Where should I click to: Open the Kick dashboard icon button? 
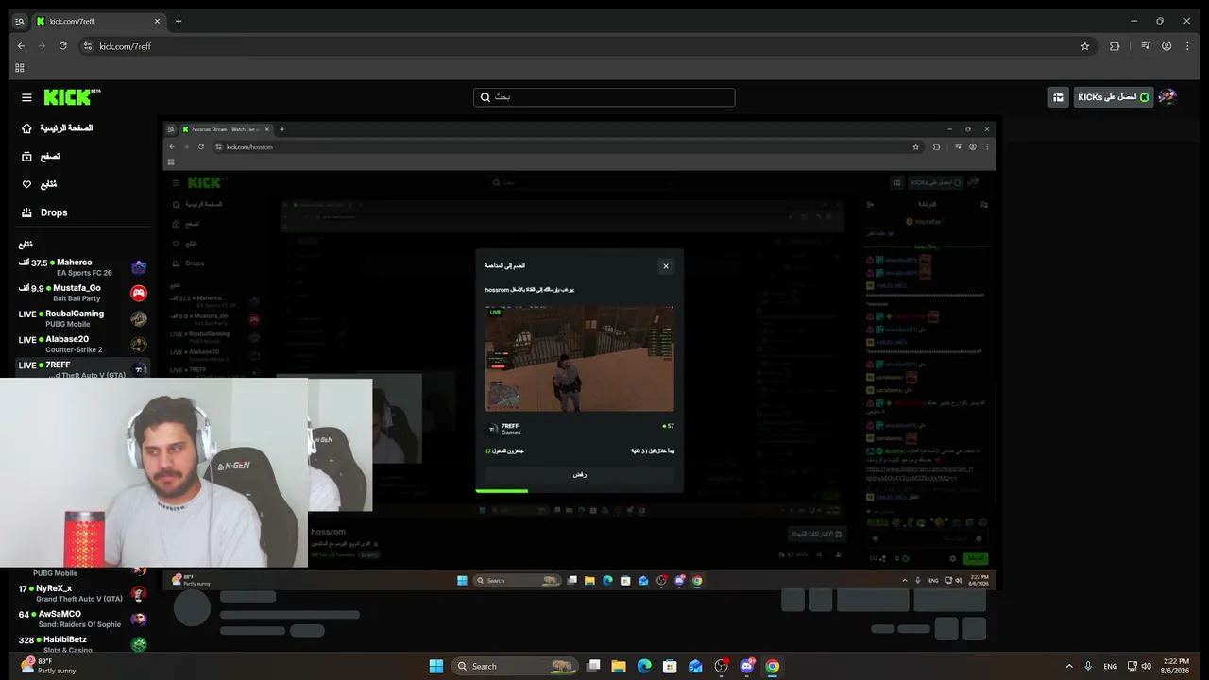(x=1059, y=97)
